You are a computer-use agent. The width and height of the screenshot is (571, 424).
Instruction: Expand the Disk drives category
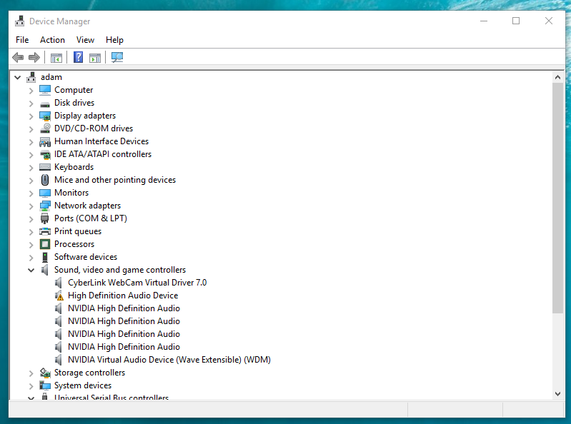pos(31,104)
